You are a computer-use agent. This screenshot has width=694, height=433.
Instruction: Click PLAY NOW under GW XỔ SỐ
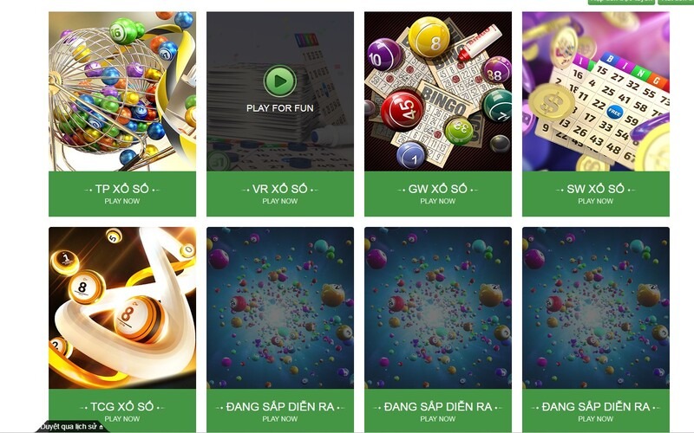[x=438, y=201]
